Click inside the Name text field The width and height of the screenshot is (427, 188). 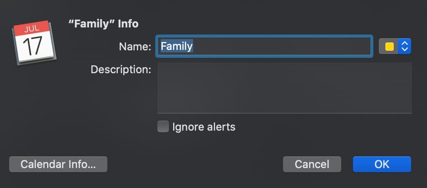264,46
